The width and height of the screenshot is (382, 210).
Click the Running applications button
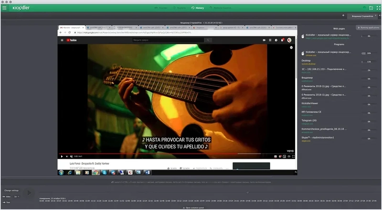coord(368,28)
